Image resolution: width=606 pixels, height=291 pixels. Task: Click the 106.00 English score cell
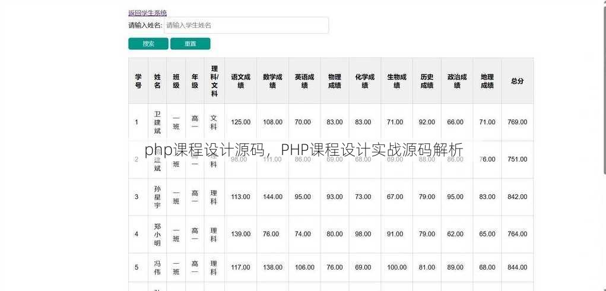click(x=304, y=267)
